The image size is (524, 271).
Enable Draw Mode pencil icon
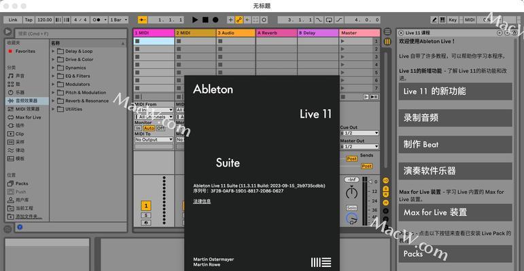coord(434,20)
